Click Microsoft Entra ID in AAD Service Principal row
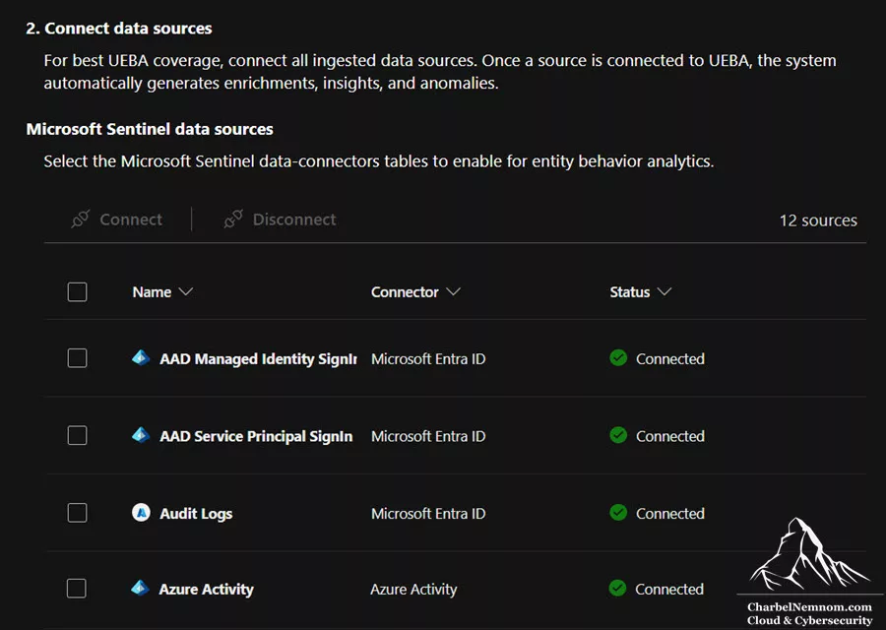This screenshot has width=886, height=630. pyautogui.click(x=428, y=436)
